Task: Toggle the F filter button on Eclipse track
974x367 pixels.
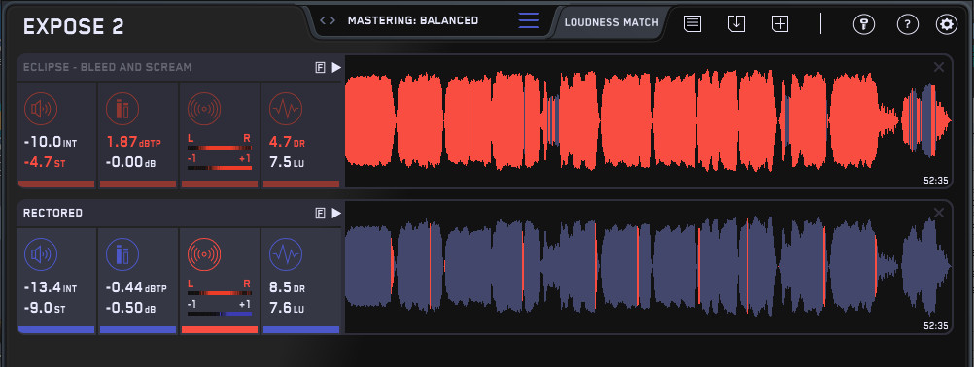Action: pos(321,68)
